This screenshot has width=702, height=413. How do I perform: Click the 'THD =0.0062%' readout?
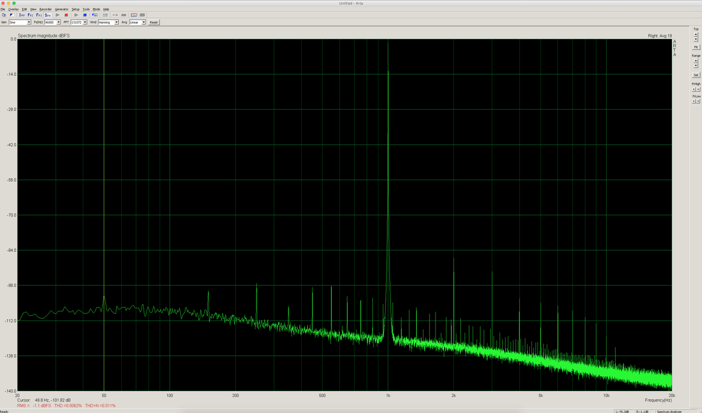68,406
